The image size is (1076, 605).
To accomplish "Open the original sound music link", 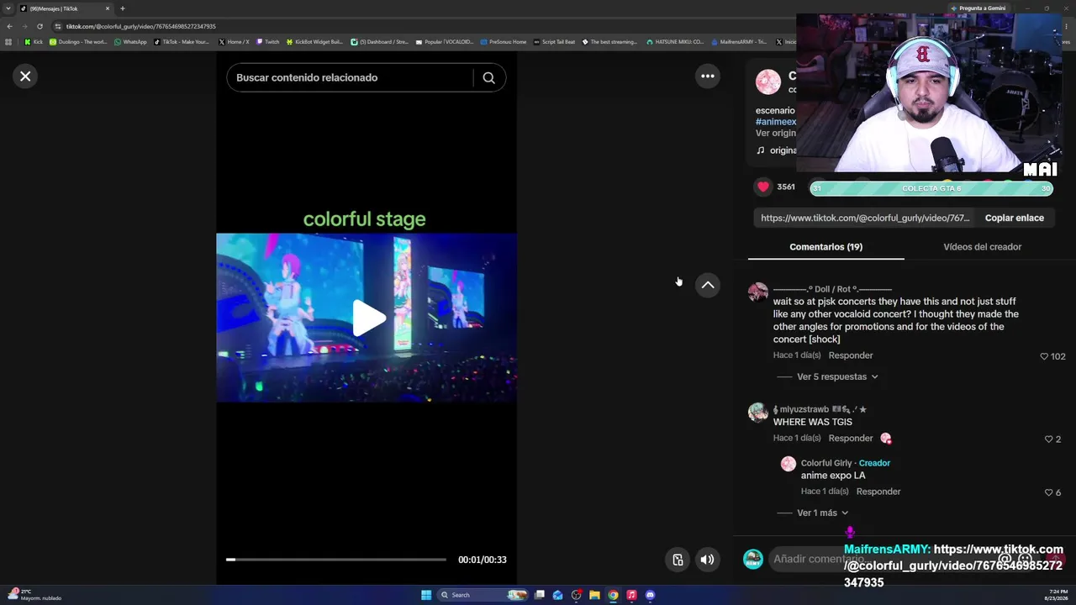I will (x=776, y=150).
